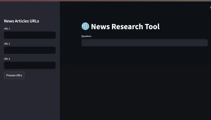Click the URL 1 label
Viewport: 211px width, 120px height.
pyautogui.click(x=7, y=29)
